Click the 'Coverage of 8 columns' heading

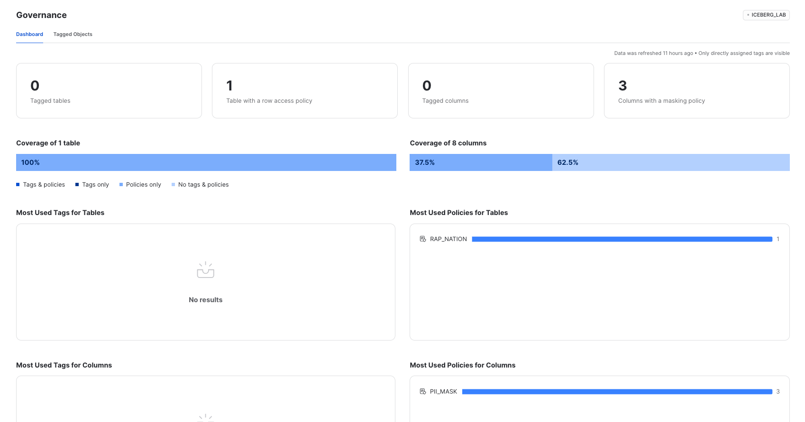(448, 143)
